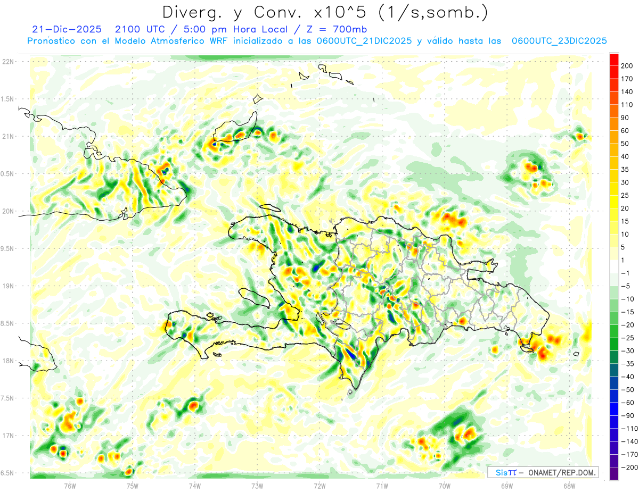Click the colorbar value '200'
This screenshot has width=639, height=493.
[x=627, y=66]
